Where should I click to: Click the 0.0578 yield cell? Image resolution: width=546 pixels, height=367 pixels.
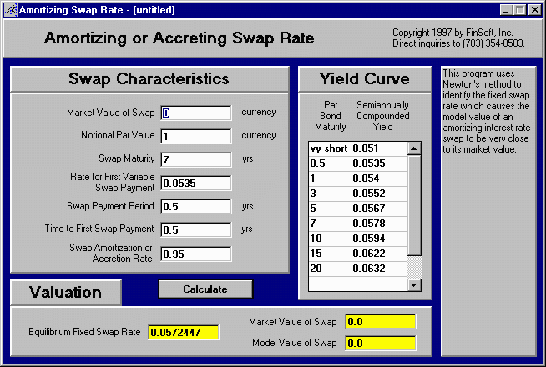[x=377, y=224]
